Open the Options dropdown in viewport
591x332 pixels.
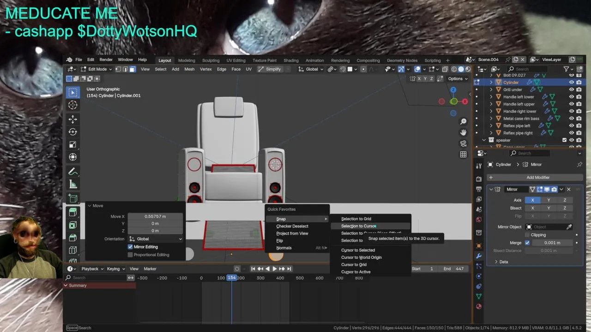[x=458, y=79]
